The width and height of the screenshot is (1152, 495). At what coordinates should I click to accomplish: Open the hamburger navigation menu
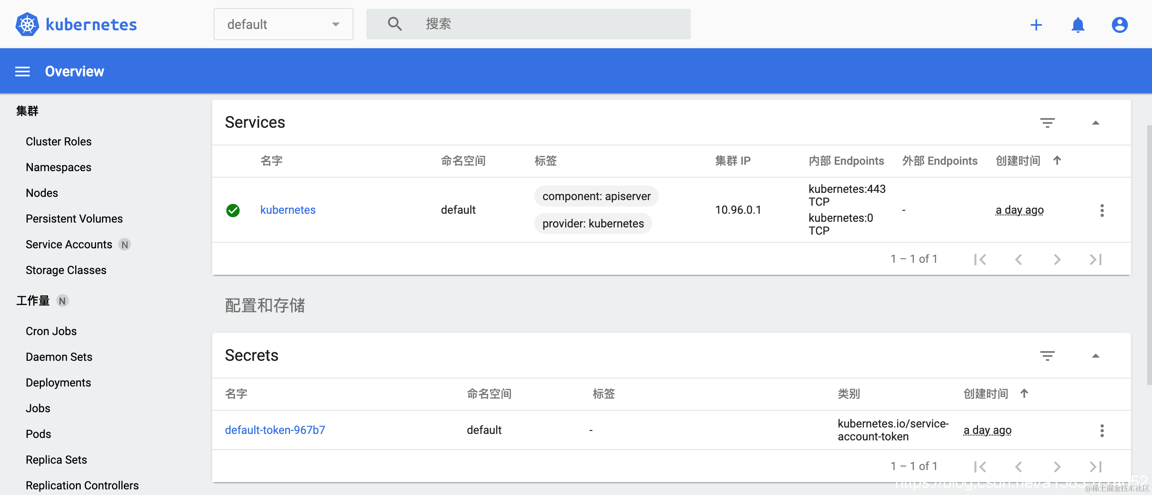tap(22, 72)
